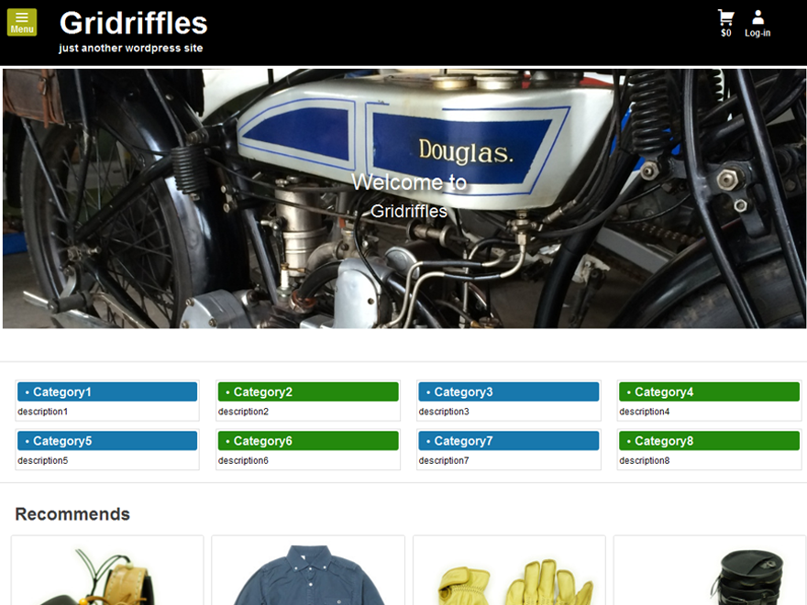Click the description7 text
This screenshot has height=605, width=807.
point(444,460)
